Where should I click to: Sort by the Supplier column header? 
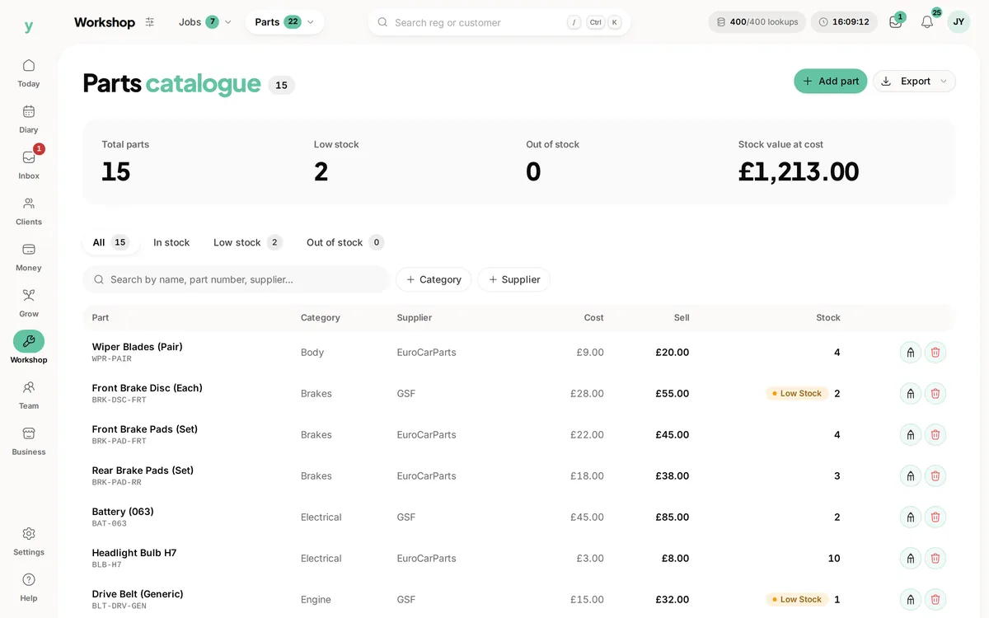[x=415, y=317]
